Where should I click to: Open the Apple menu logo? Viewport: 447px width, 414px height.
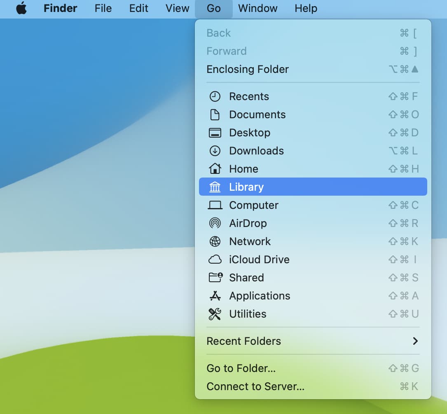[21, 8]
